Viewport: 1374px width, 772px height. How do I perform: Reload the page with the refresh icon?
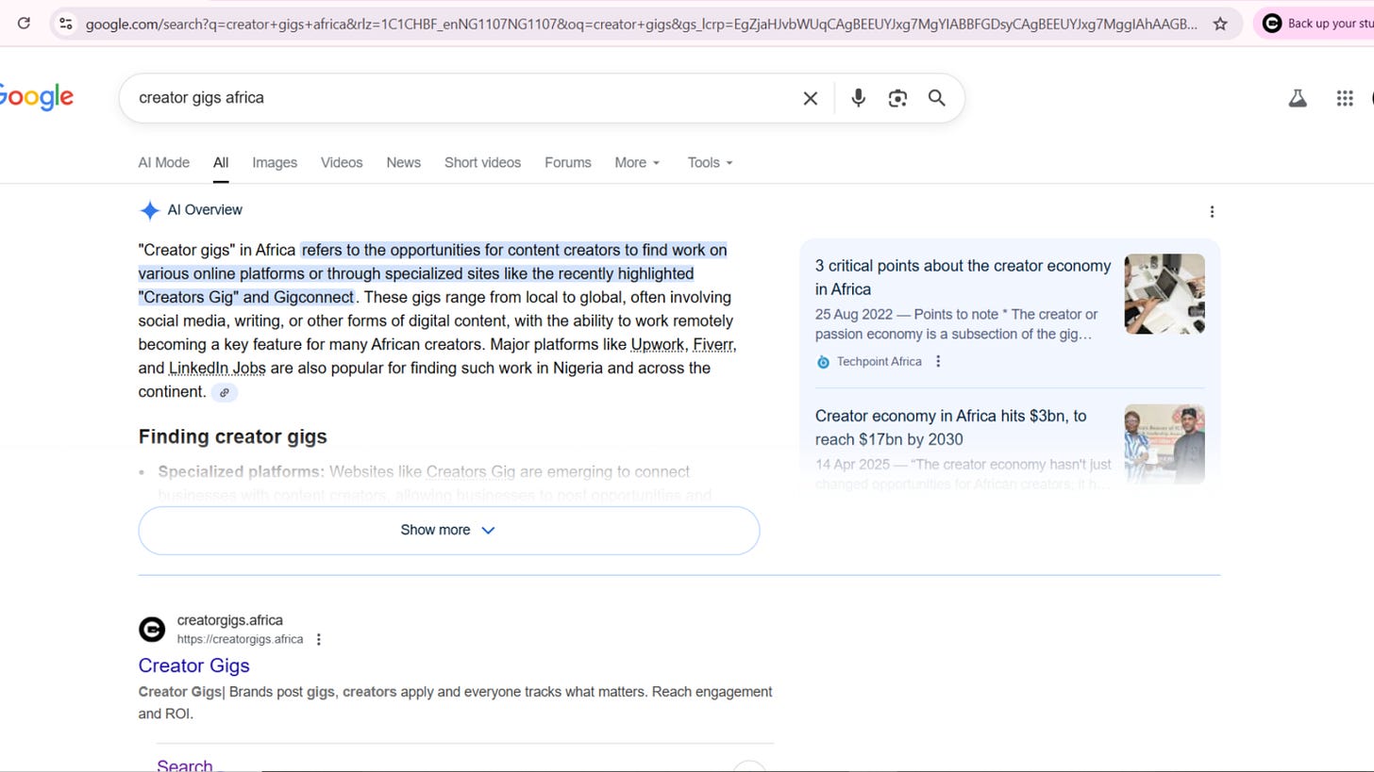[x=24, y=24]
